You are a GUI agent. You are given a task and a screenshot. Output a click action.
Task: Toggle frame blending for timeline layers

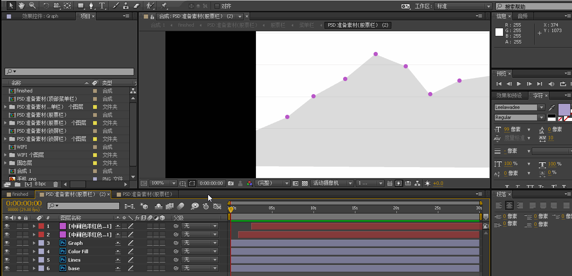tap(170, 206)
